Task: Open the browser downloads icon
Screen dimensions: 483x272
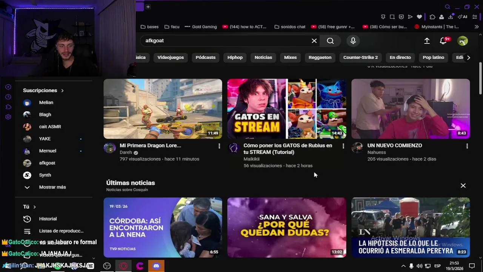Action: point(451,17)
